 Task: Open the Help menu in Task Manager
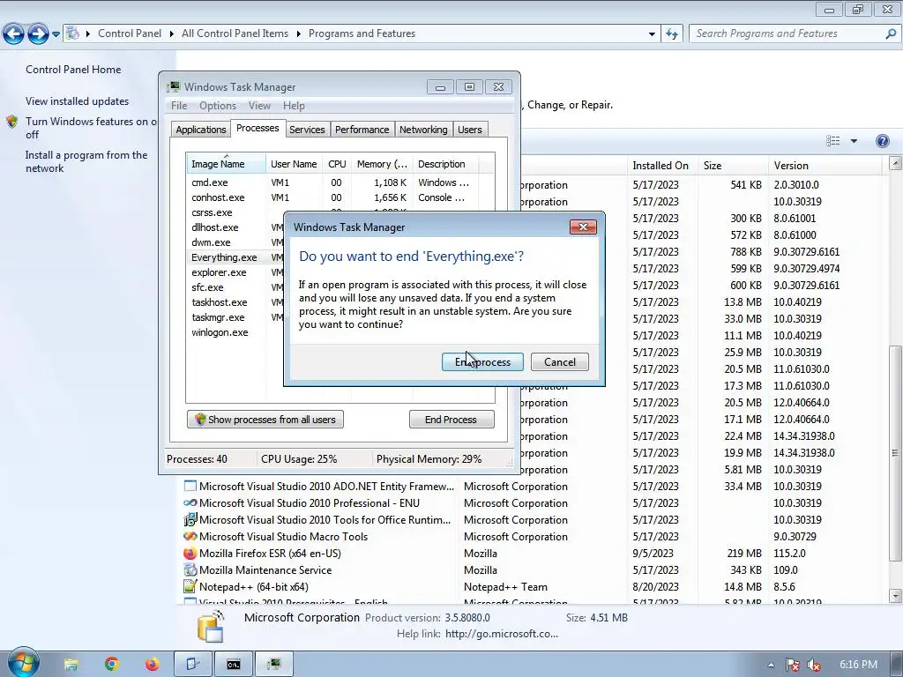(x=294, y=106)
